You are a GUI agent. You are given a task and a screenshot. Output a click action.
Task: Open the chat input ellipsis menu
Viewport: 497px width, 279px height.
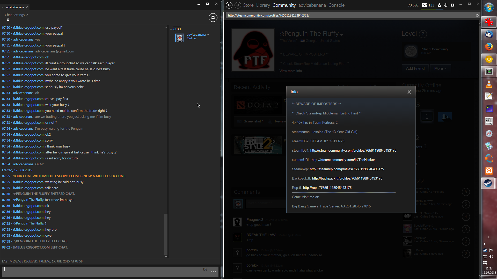tap(213, 272)
